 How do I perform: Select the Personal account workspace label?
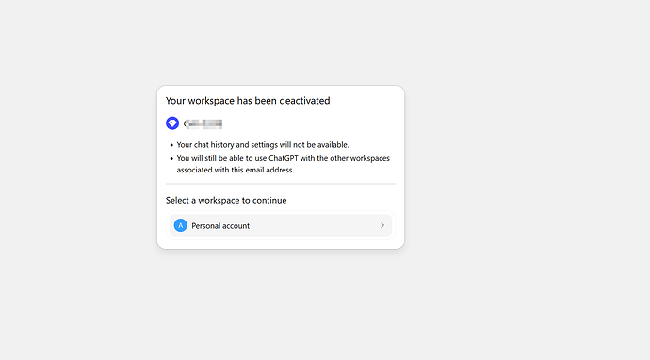pyautogui.click(x=220, y=225)
